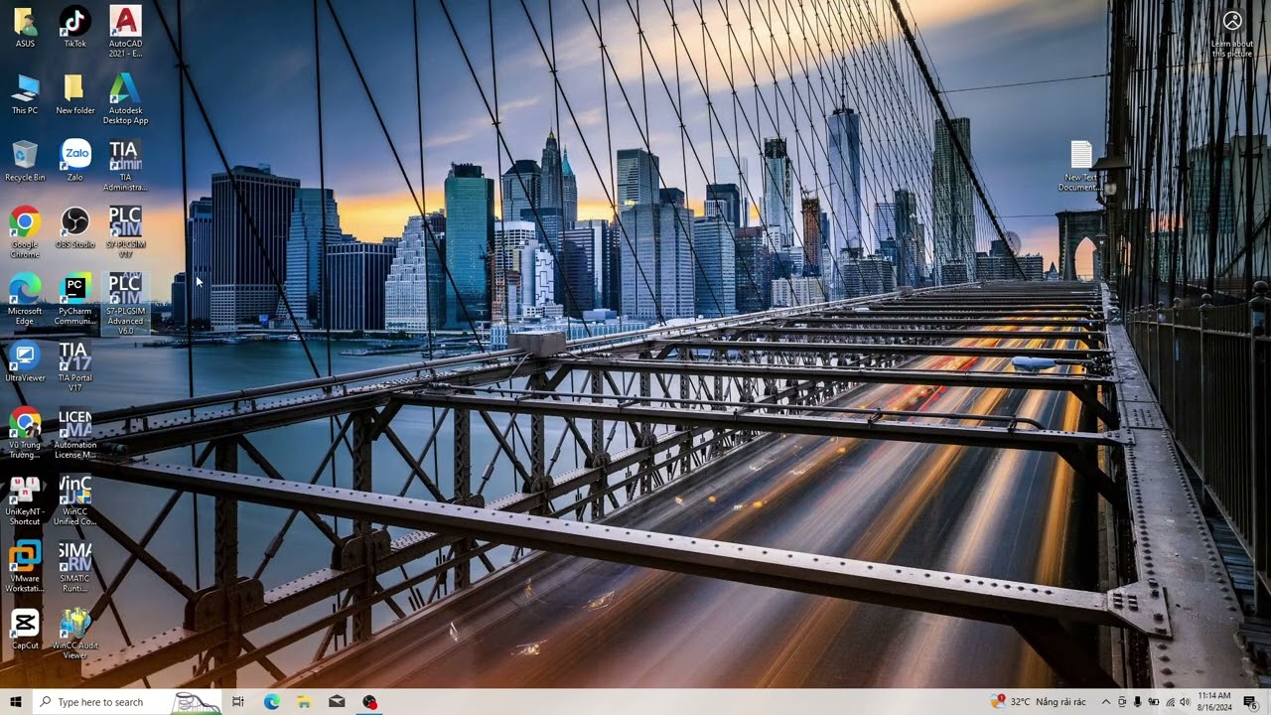Open File Explorer from the taskbar
1271x715 pixels.
(x=304, y=702)
